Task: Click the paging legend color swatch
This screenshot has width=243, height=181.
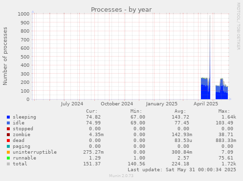Action: (8, 146)
